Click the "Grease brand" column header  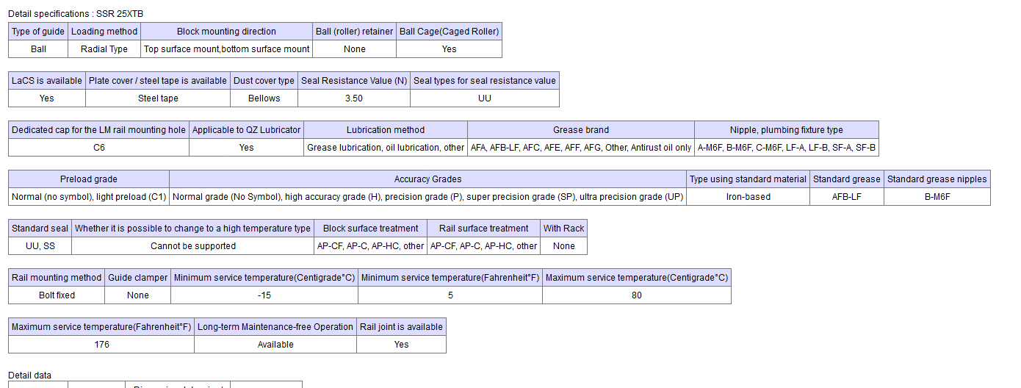pos(580,130)
